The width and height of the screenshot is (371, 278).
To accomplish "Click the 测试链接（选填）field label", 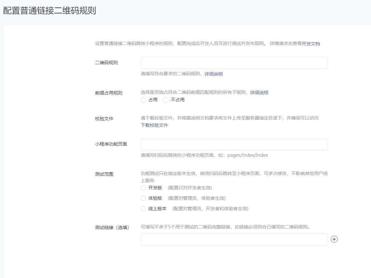I will 112,227.
